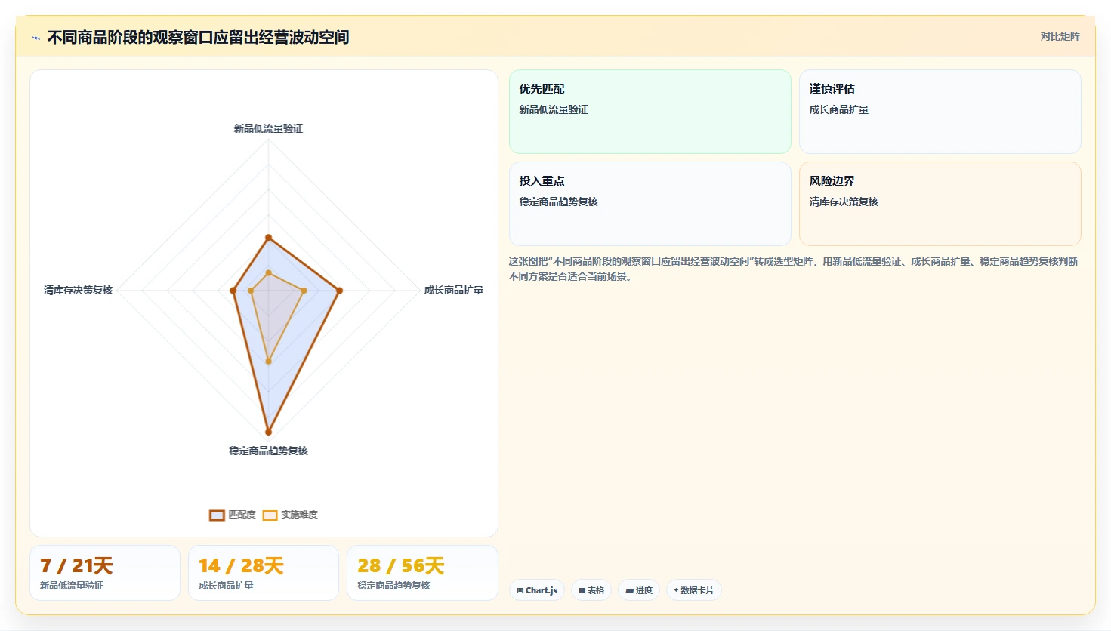Select the 数据卡片 tag chip

(694, 590)
